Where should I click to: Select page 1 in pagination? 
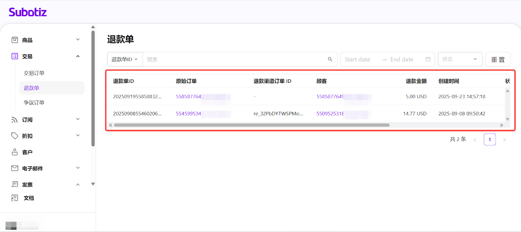(489, 139)
